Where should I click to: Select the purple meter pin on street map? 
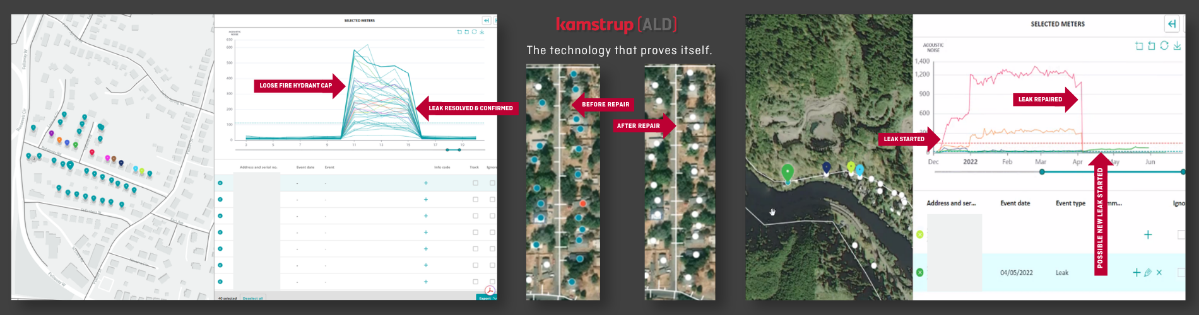coord(52,134)
